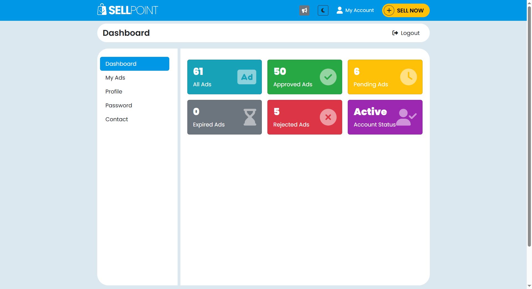The width and height of the screenshot is (532, 289).
Task: Click the Logout link
Action: [x=406, y=33]
